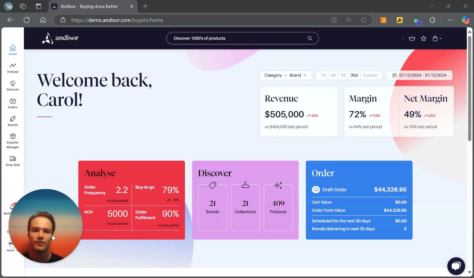This screenshot has width=474, height=278.
Task: Open Supplier Manager in the sidebar
Action: (x=13, y=141)
